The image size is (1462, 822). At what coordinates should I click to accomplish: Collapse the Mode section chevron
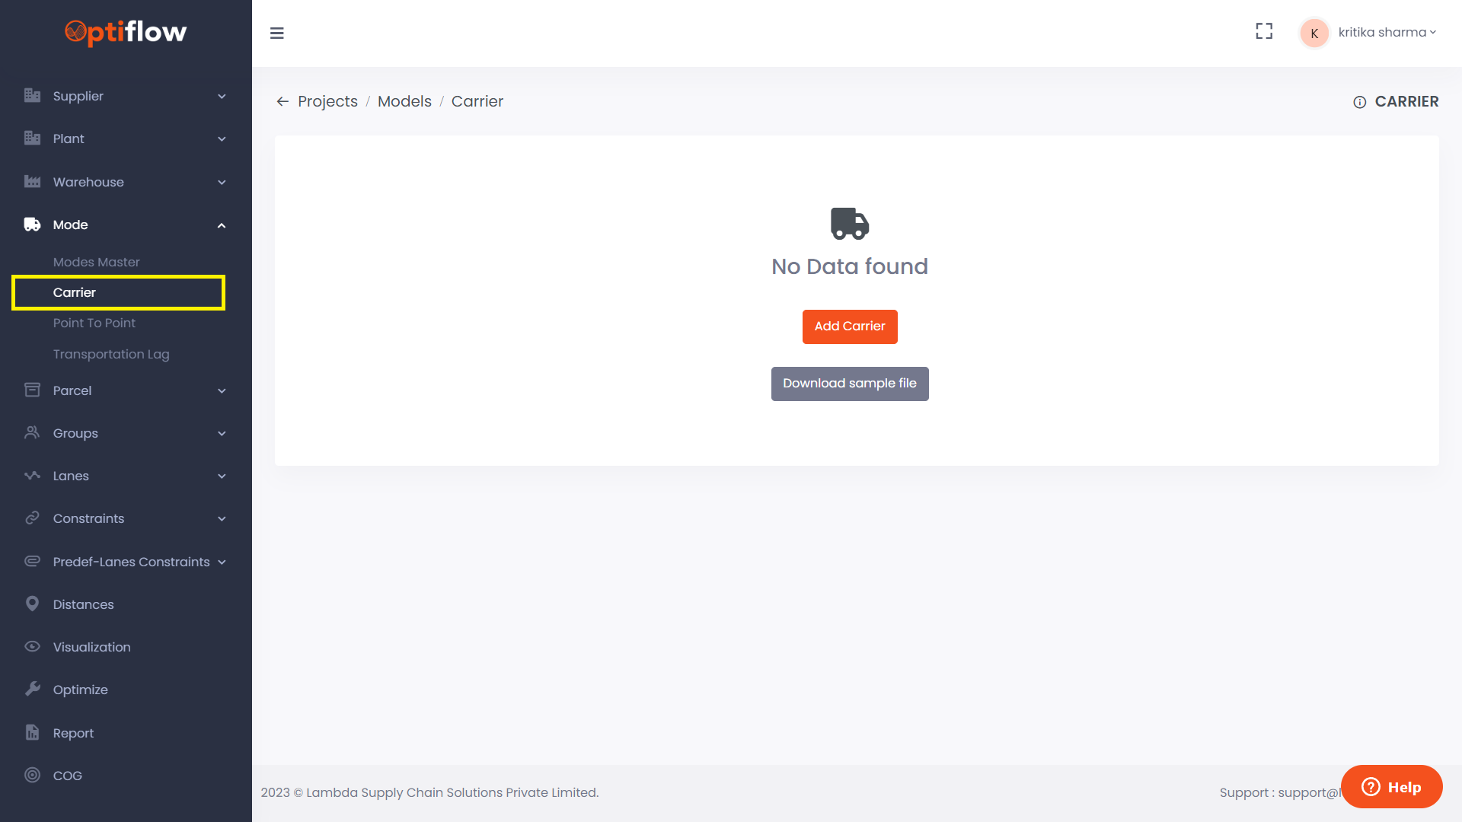click(222, 225)
